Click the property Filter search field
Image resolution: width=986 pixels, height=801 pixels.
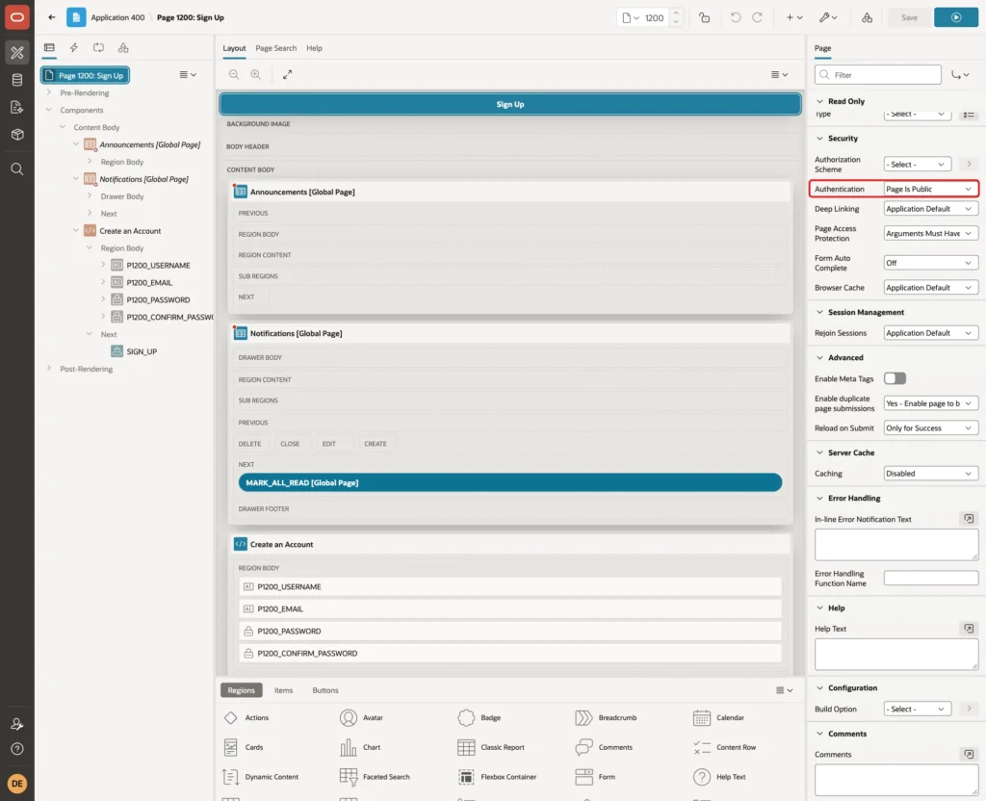(x=878, y=75)
